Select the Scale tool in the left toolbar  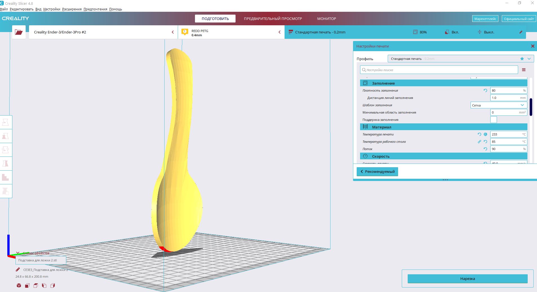(x=5, y=136)
